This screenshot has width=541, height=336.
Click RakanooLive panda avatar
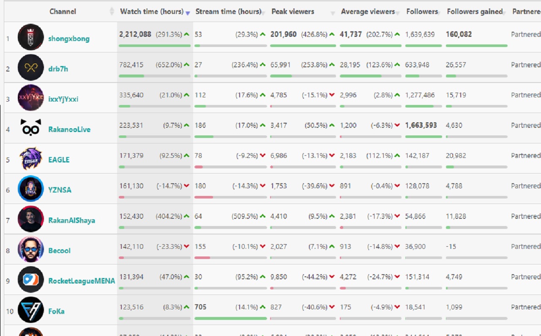pos(31,128)
